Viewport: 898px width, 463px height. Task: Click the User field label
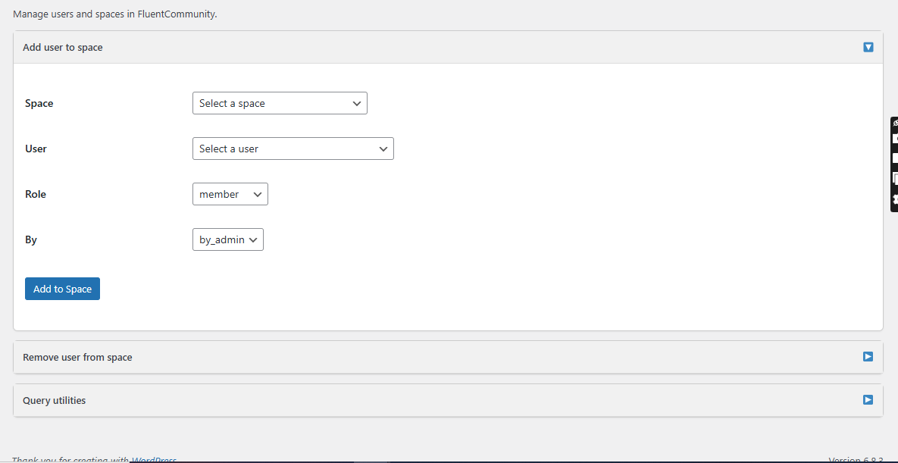36,149
